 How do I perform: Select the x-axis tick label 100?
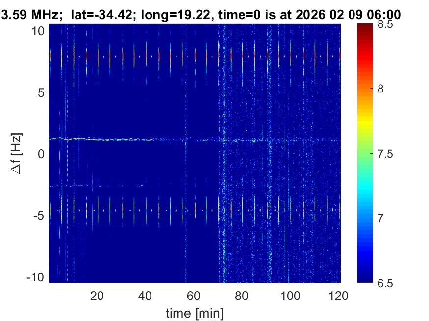coord(290,296)
